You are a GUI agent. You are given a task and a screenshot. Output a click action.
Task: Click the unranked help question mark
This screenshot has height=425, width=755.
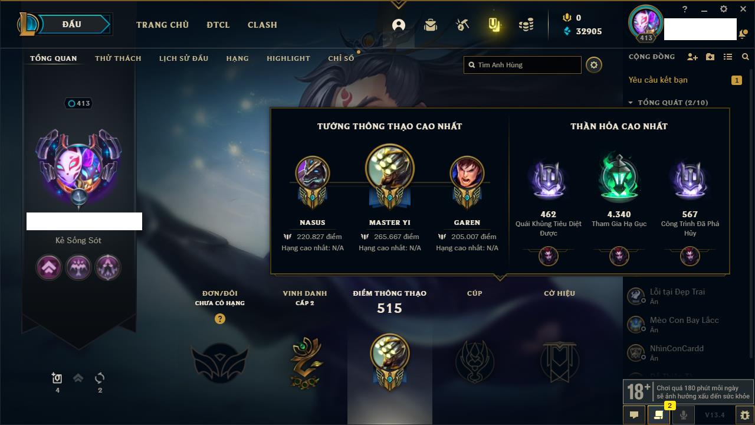coord(220,319)
